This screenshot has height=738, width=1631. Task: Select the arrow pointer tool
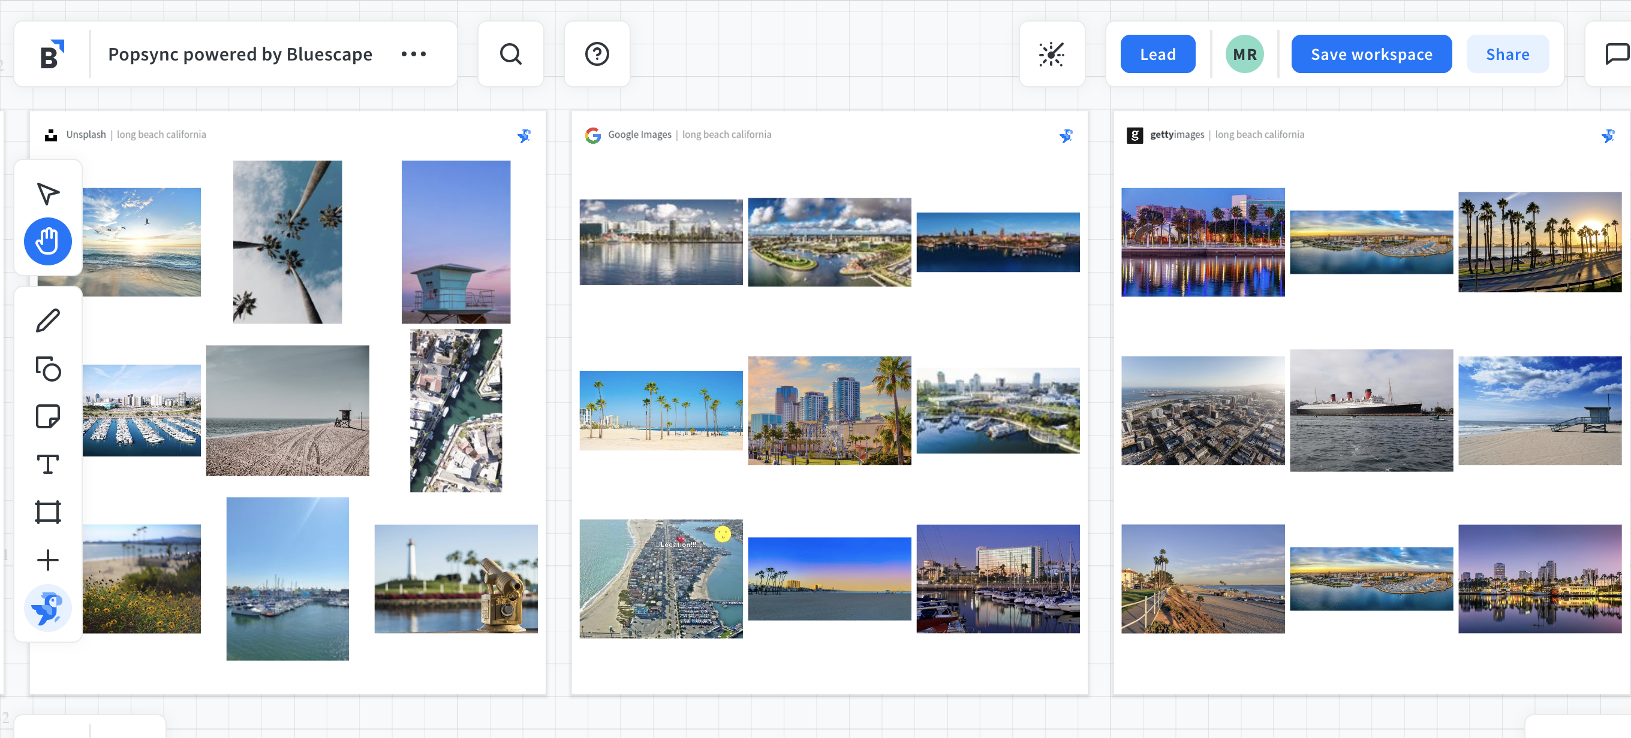[x=47, y=193]
